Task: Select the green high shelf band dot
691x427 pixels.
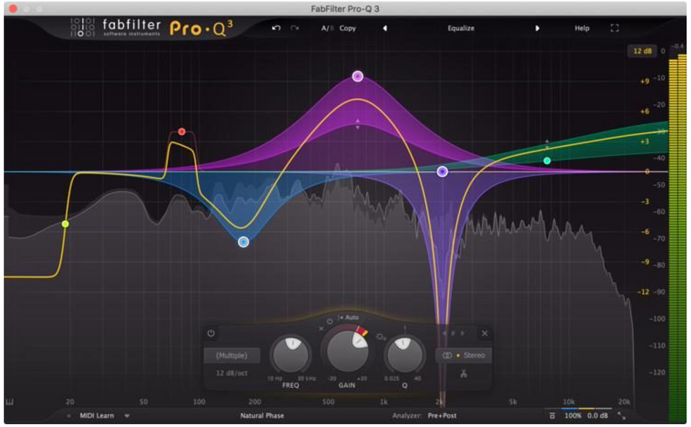Action: [547, 161]
